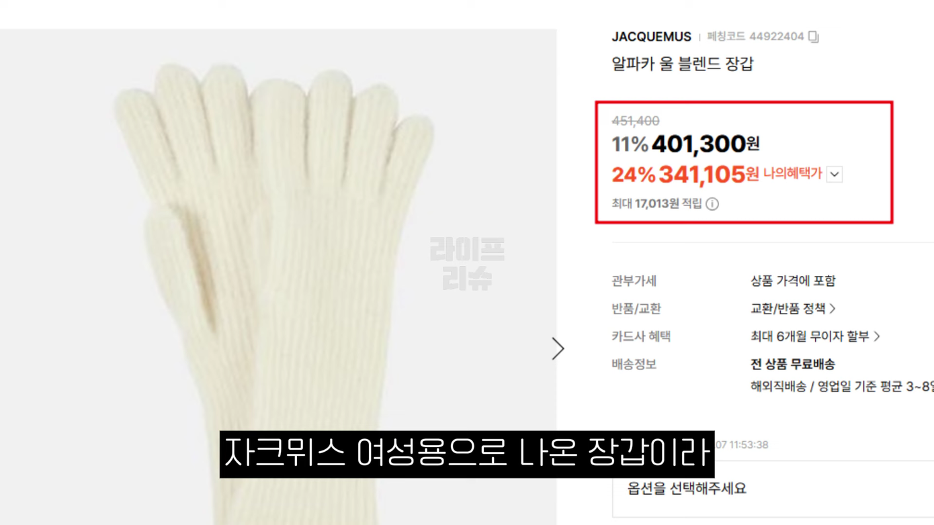Viewport: 934px width, 525px height.
Task: Select the 알파카 울 블렌드 장갑 title
Action: click(x=683, y=64)
